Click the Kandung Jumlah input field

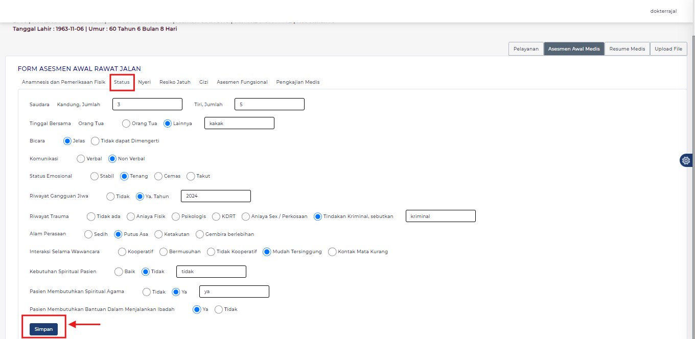click(x=147, y=104)
